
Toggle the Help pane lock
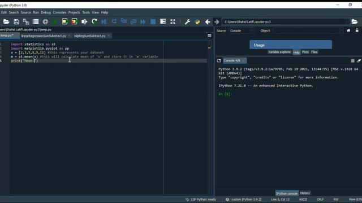[x=357, y=30]
